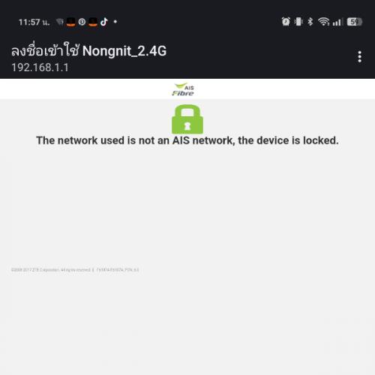Tap the Wi-Fi signal status icon

coord(324,22)
